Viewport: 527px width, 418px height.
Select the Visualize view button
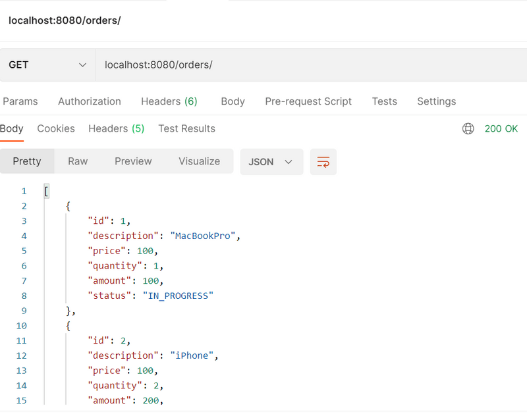coord(199,161)
